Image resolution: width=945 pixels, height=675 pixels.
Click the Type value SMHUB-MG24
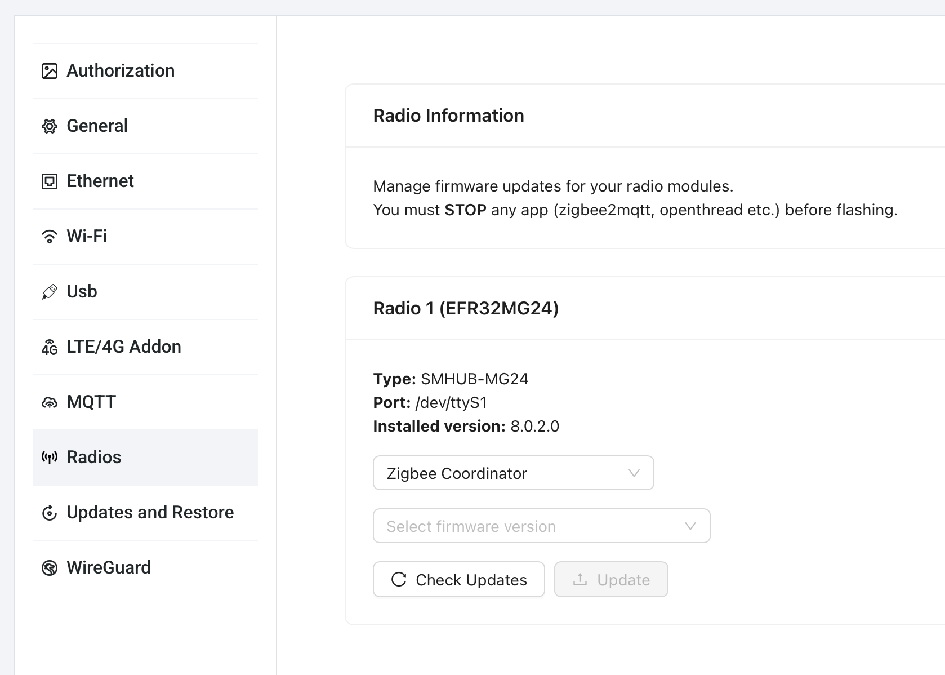pos(474,379)
